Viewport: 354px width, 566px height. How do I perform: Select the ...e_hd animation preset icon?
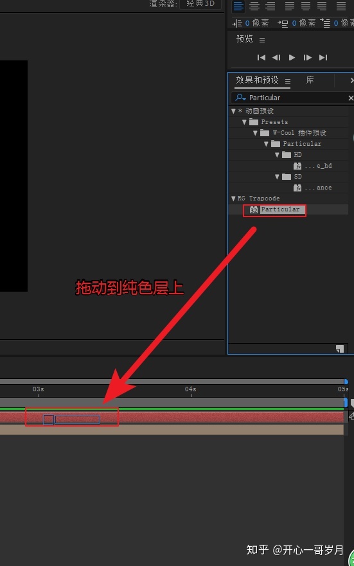[297, 166]
